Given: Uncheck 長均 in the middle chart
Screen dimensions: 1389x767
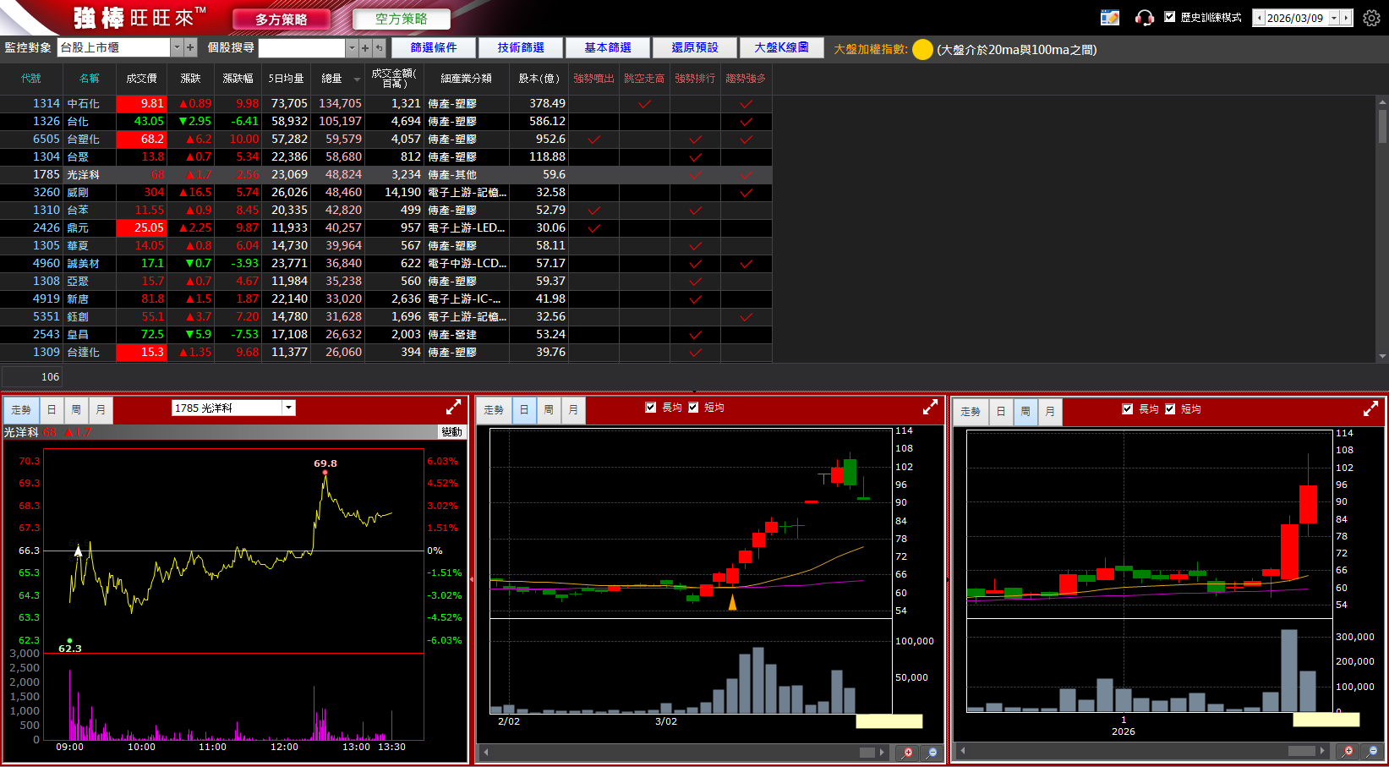Looking at the screenshot, I should [x=651, y=408].
